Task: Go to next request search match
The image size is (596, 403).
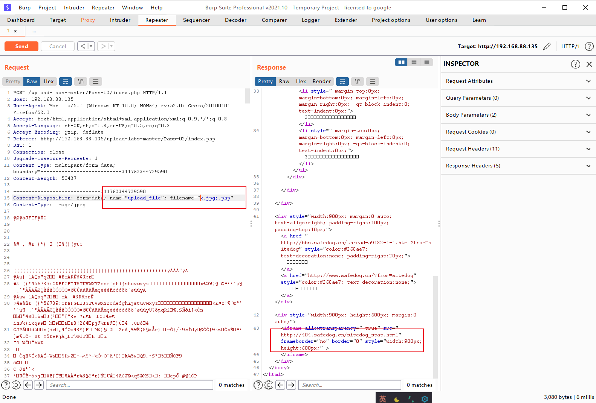Action: [x=39, y=385]
